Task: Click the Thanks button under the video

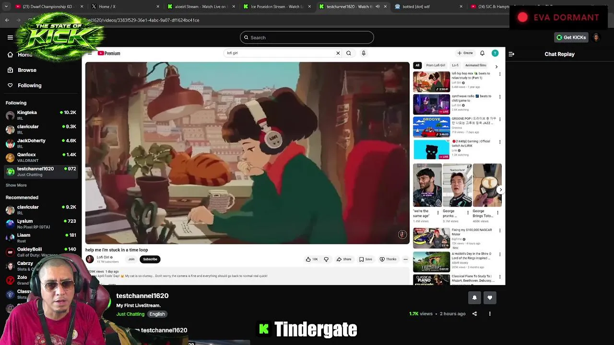Action: click(x=388, y=259)
